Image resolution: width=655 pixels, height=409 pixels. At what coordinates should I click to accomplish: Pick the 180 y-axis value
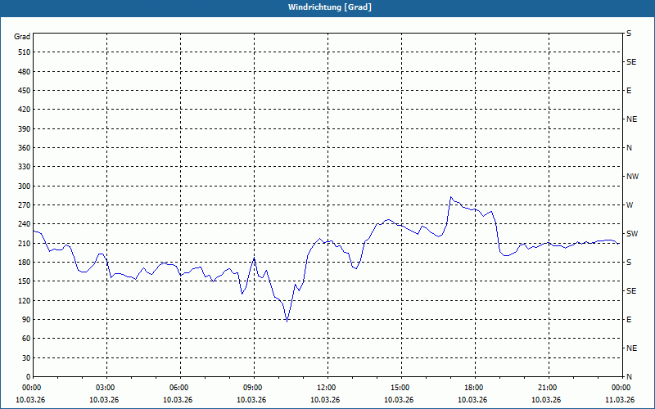(x=25, y=263)
